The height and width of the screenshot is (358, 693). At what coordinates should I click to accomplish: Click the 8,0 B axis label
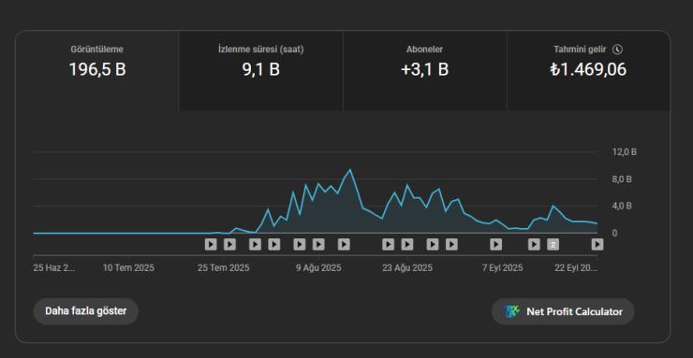pyautogui.click(x=622, y=179)
